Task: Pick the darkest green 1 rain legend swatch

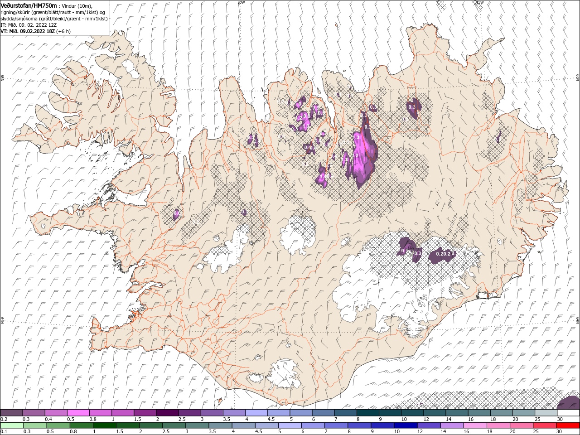Action: pyautogui.click(x=104, y=425)
